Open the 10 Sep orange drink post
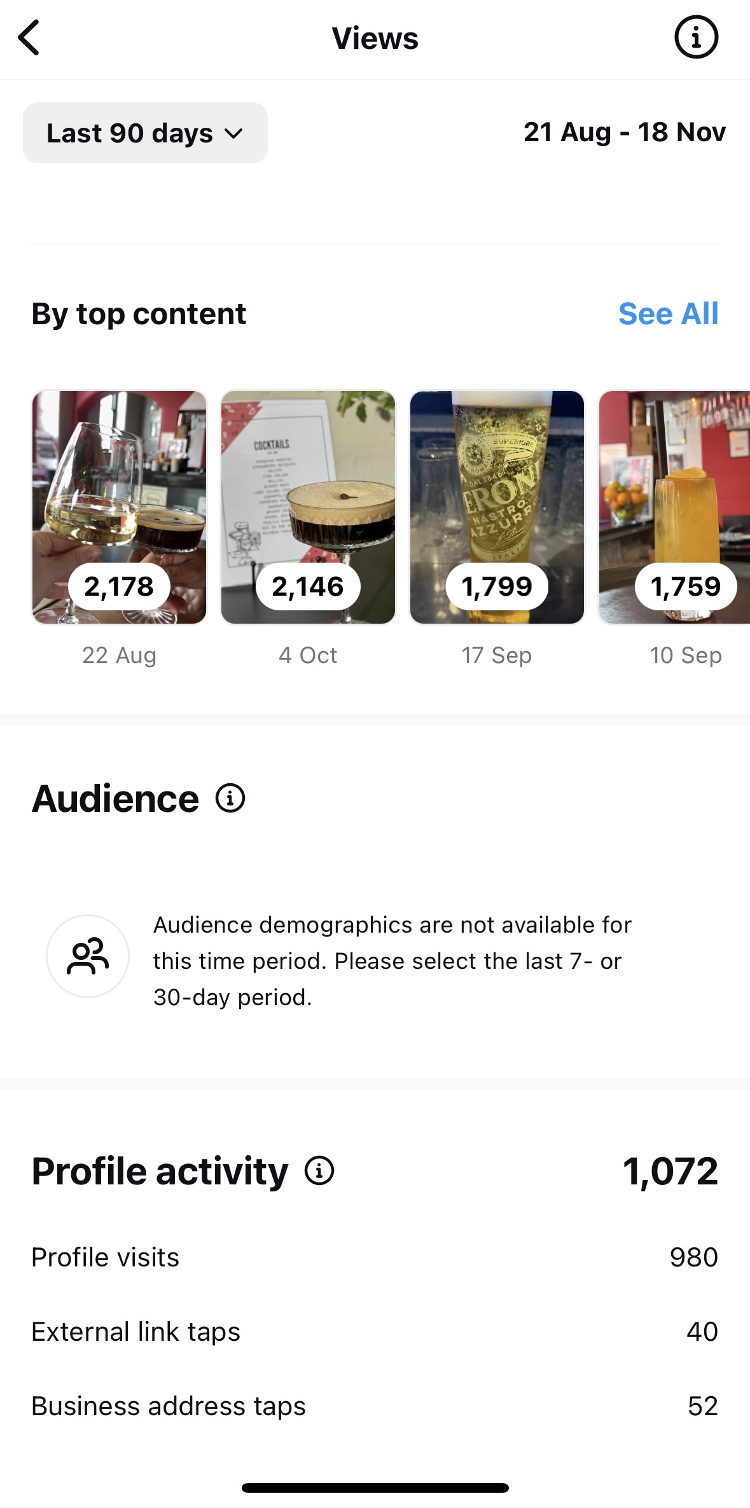The width and height of the screenshot is (750, 1508). click(x=674, y=483)
